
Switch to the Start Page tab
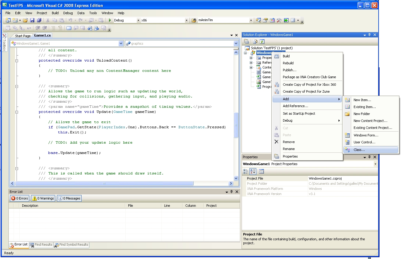click(x=23, y=36)
